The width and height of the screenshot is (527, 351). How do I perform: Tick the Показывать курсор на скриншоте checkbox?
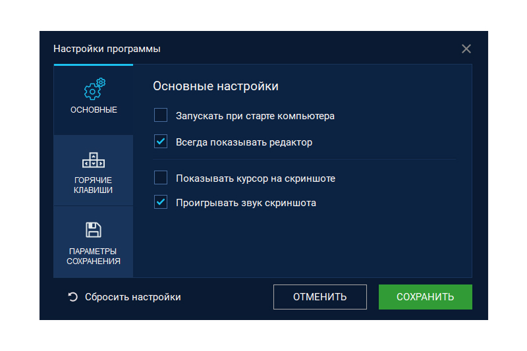tap(161, 178)
